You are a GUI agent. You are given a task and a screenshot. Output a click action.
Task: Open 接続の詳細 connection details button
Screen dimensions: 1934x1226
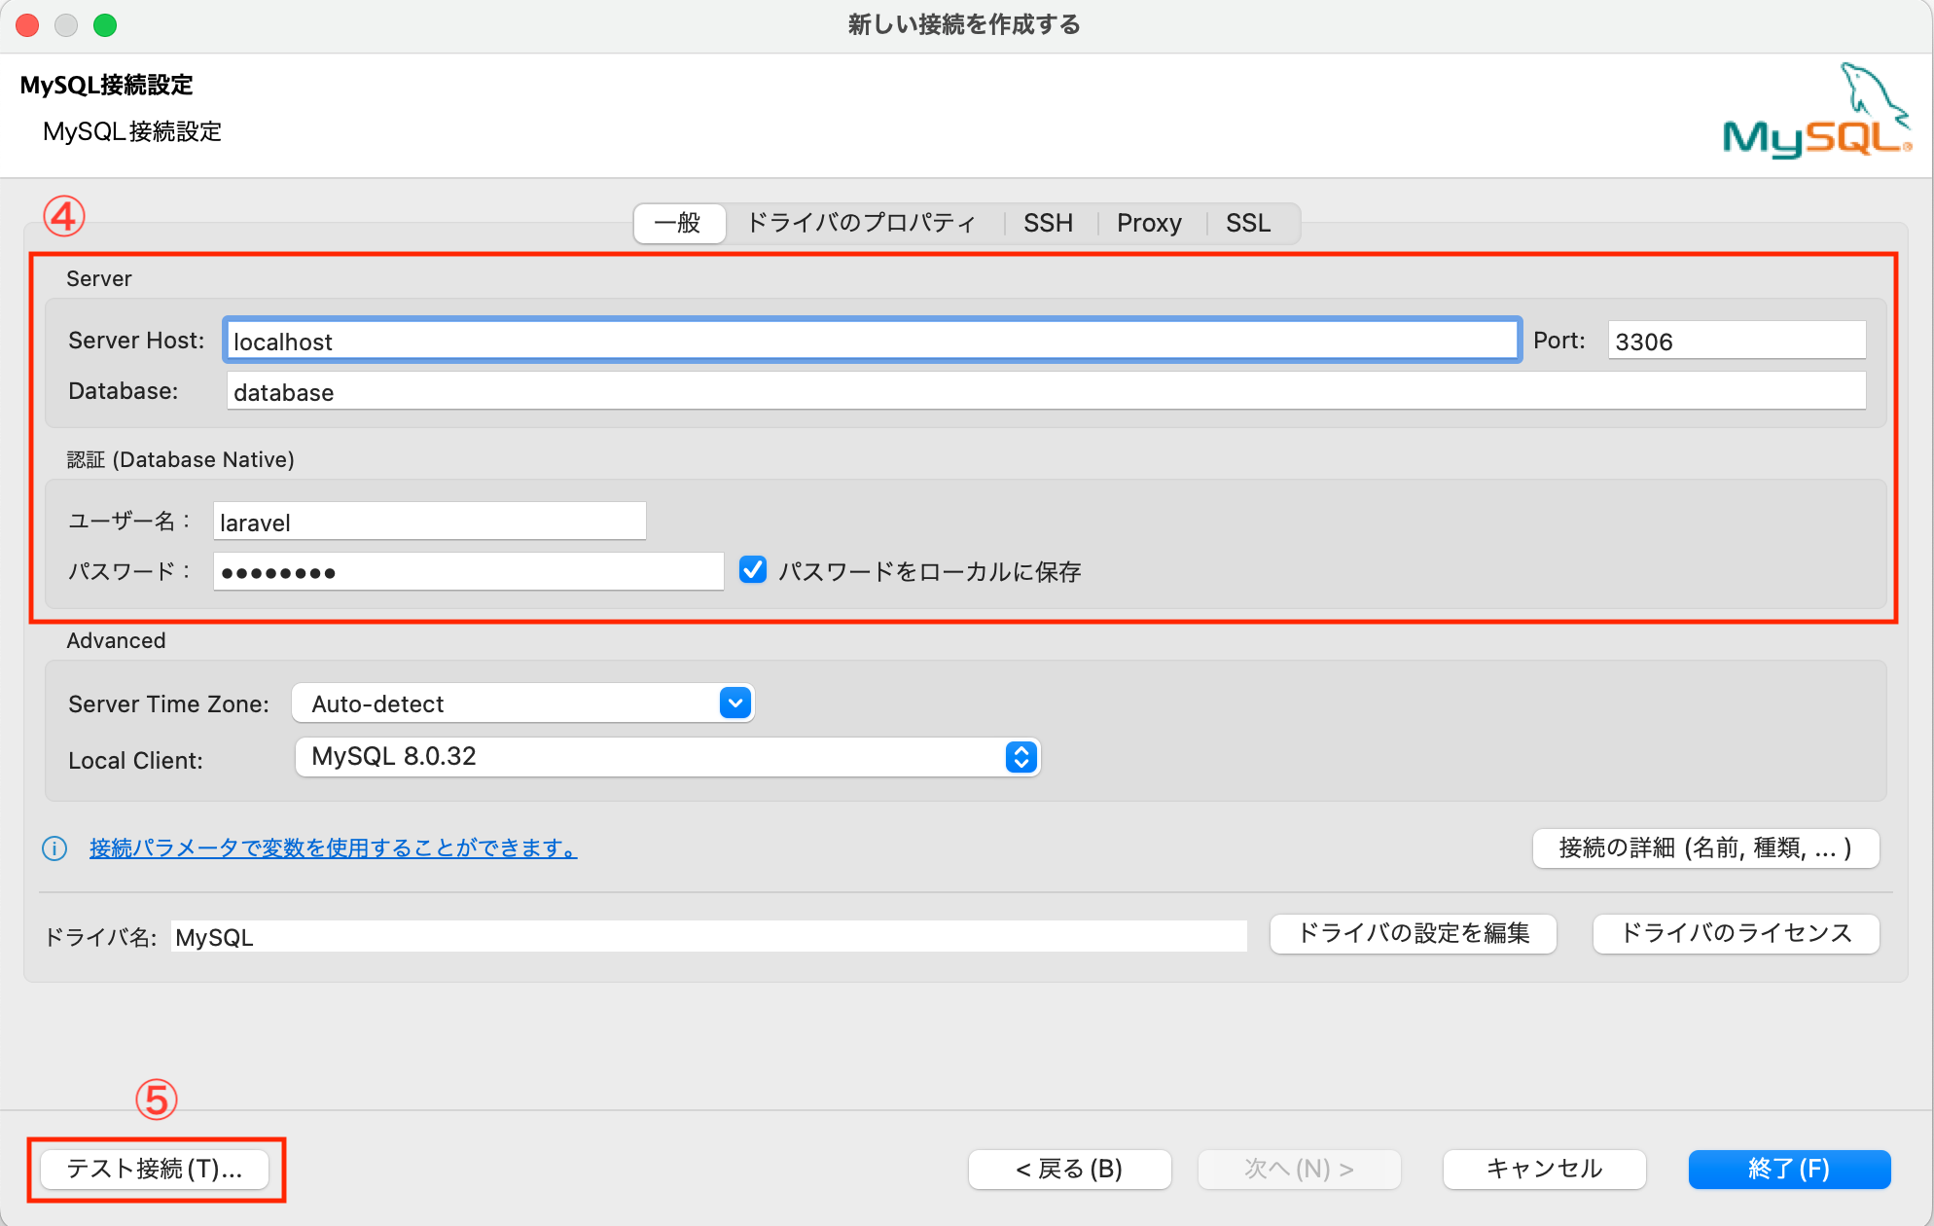pos(1705,848)
